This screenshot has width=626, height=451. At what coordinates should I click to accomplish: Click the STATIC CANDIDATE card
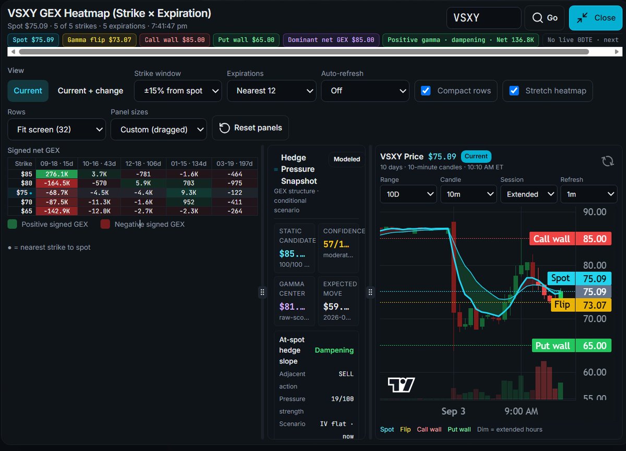(x=294, y=248)
